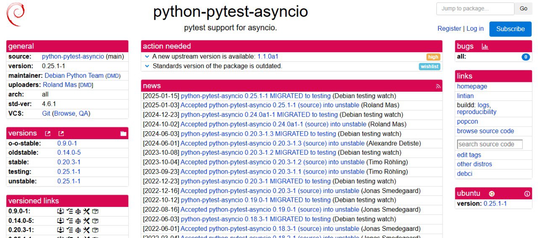Open the control package icon for 0.9.0-1

(95, 211)
